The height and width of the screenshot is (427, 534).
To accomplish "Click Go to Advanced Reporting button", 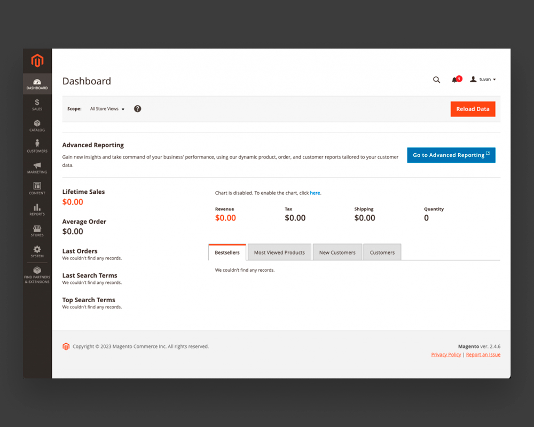I will 451,155.
